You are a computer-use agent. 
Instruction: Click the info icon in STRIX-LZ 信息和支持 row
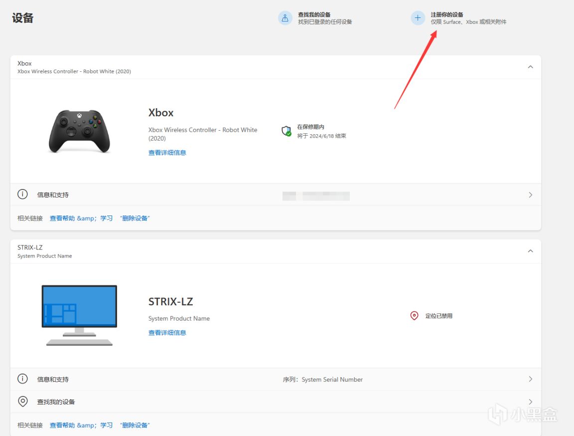(x=23, y=379)
